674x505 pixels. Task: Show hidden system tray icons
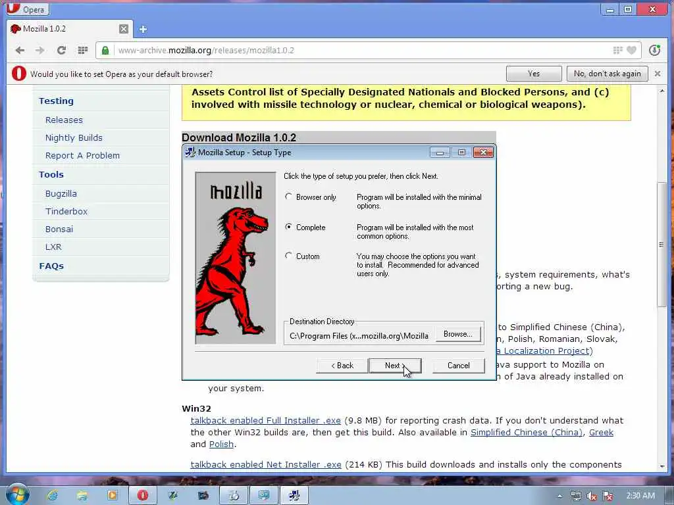tap(559, 496)
